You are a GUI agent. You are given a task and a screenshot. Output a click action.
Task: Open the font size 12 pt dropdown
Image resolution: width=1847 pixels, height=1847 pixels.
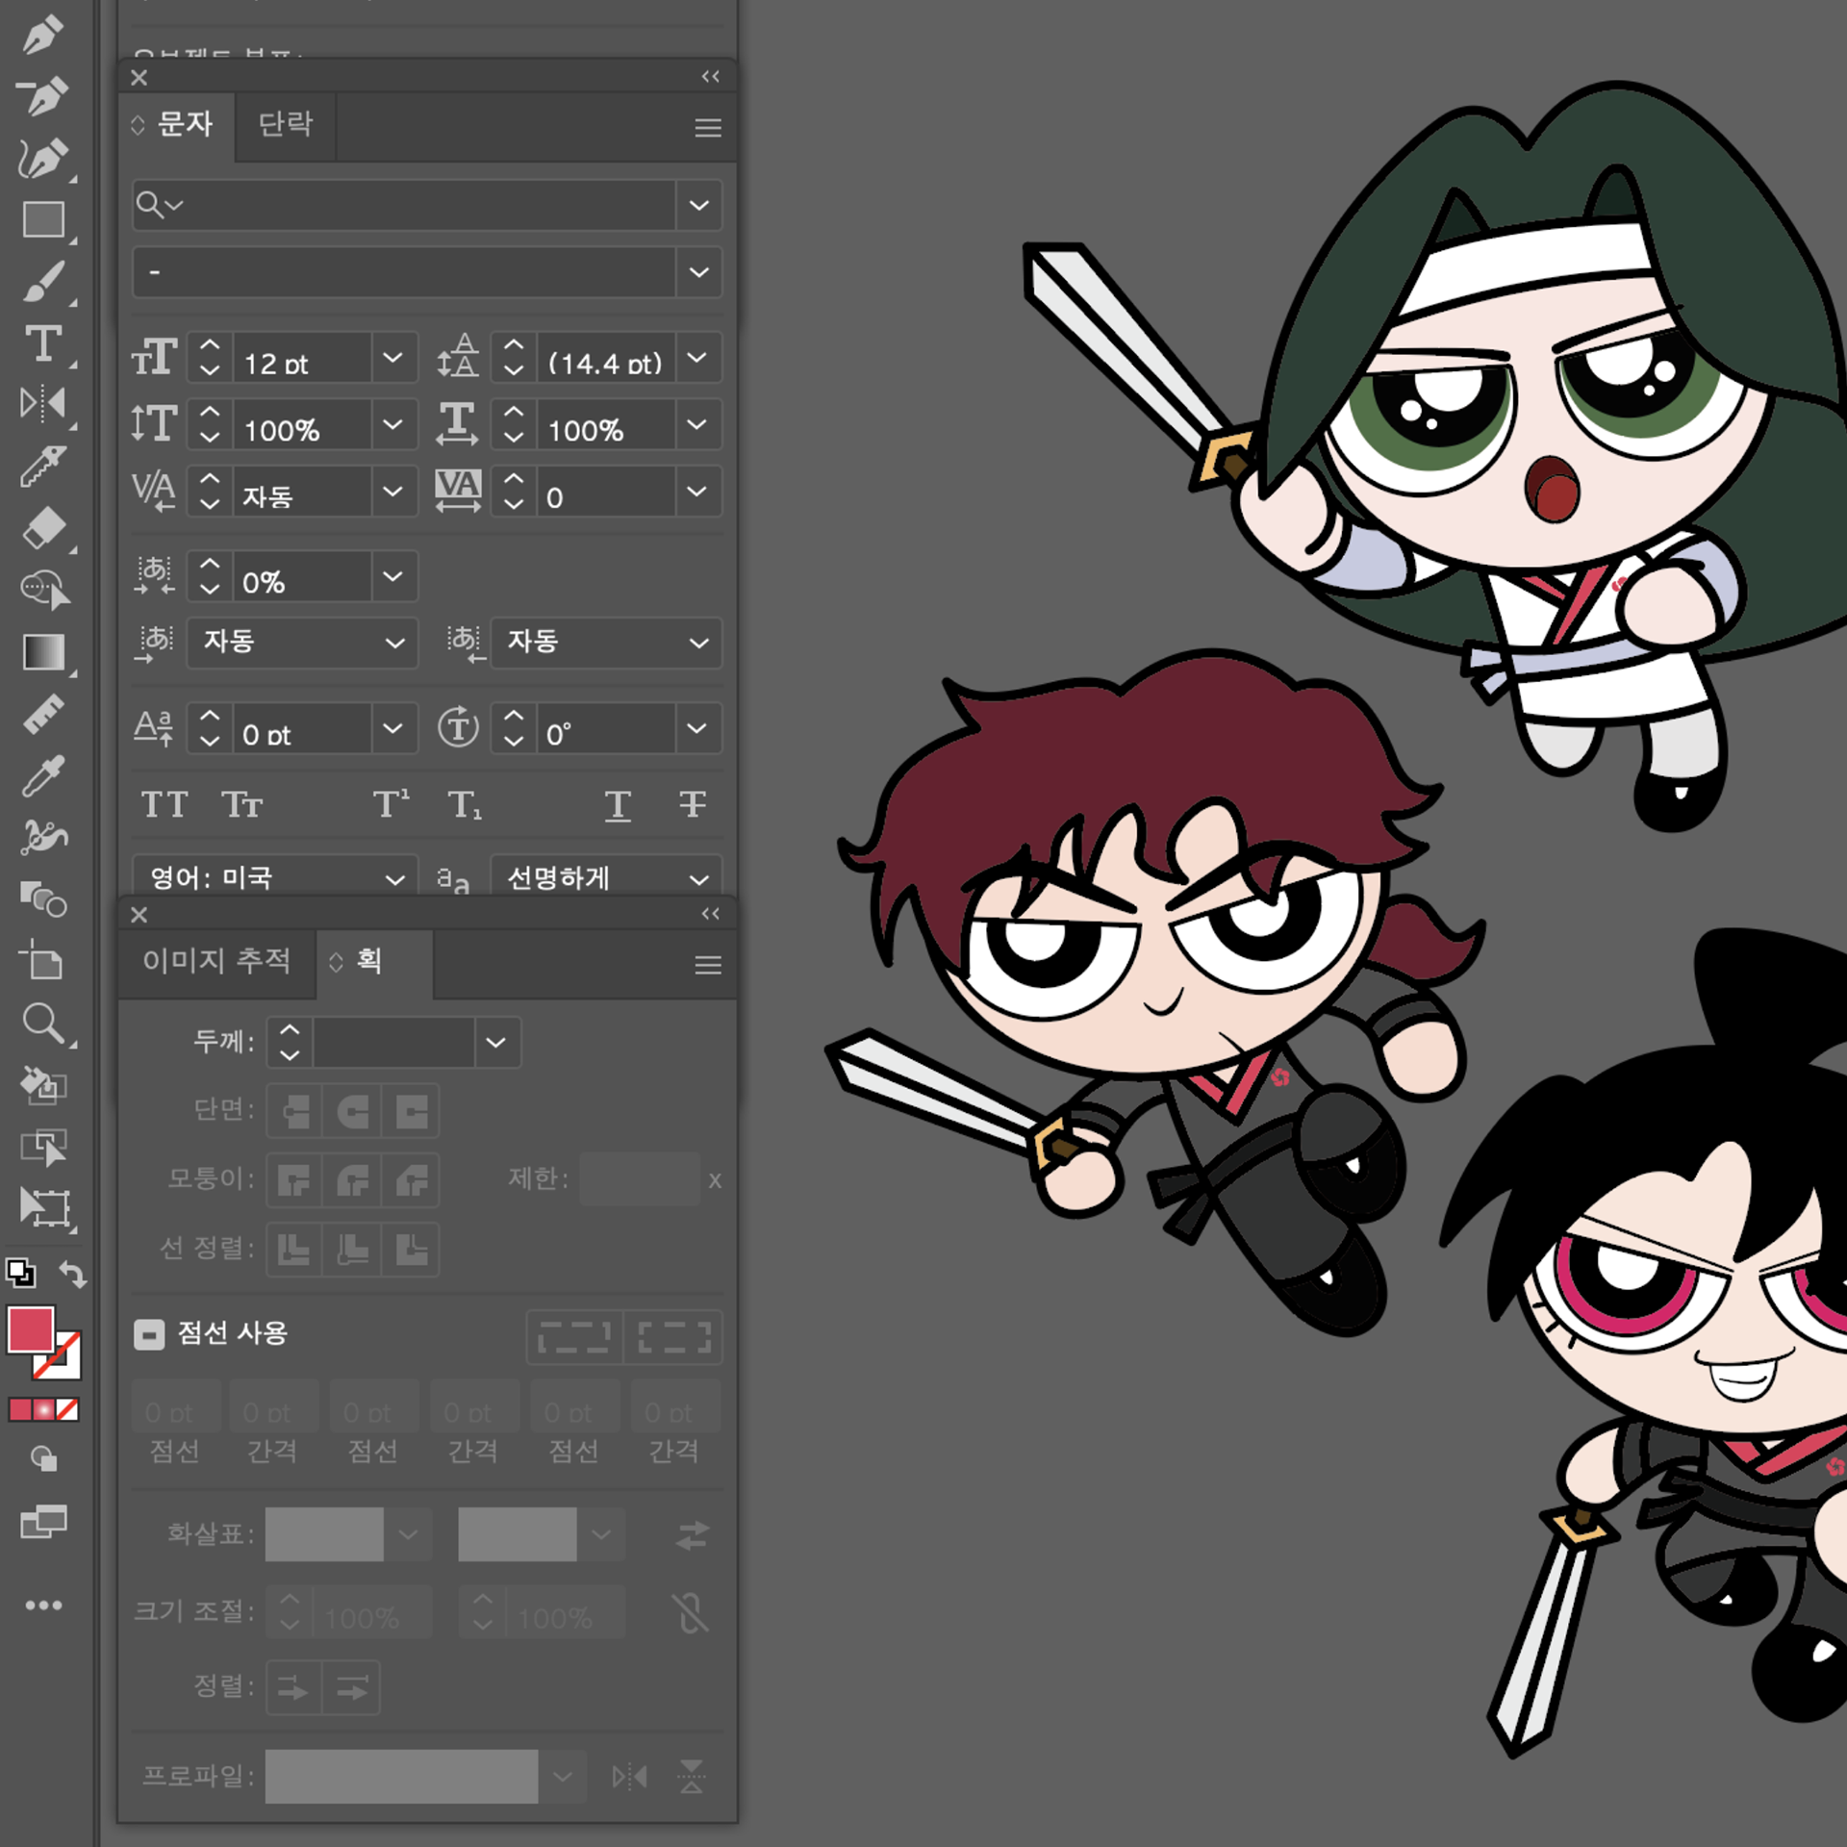tap(392, 358)
